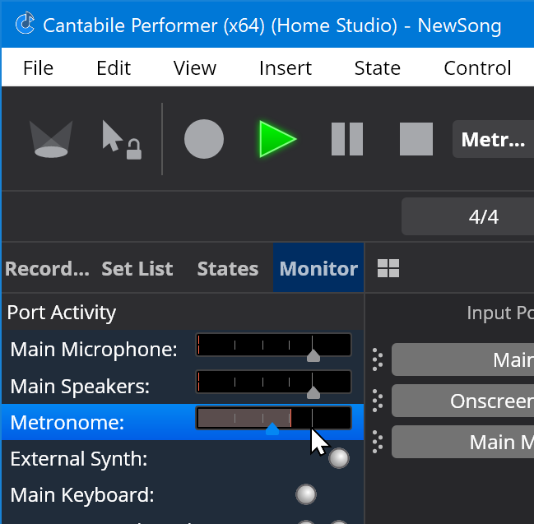This screenshot has height=524, width=534.
Task: Click the first Main input port slot
Action: pyautogui.click(x=462, y=359)
